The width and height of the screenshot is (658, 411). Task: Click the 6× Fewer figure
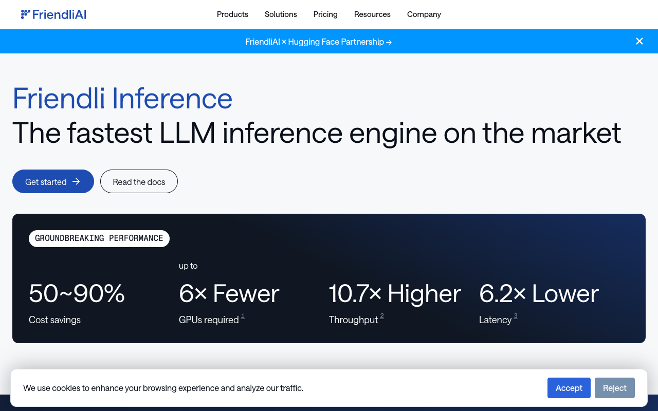229,293
